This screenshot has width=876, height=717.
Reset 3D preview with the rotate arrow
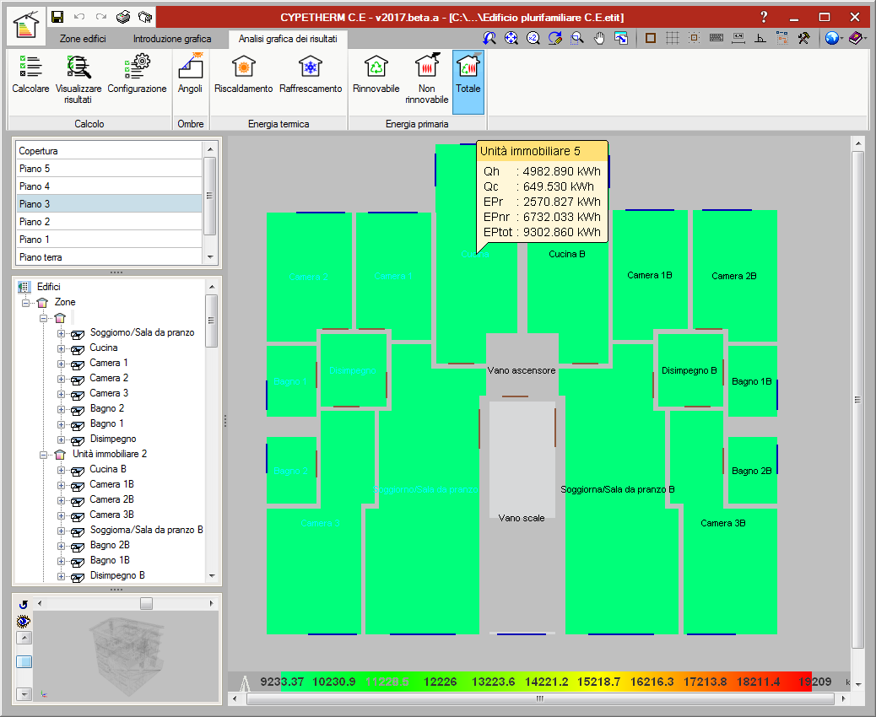(x=23, y=605)
